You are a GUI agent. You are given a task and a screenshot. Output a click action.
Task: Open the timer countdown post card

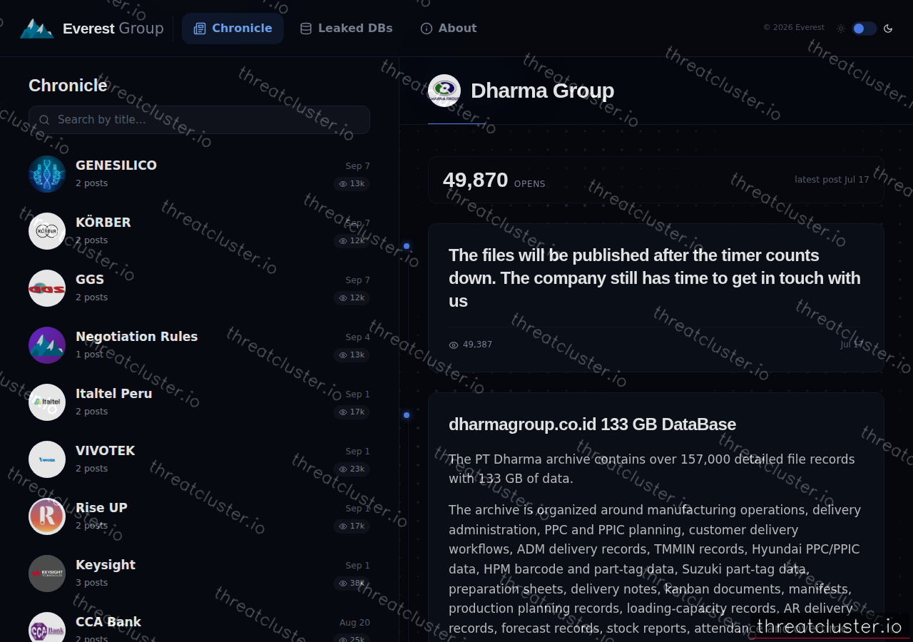pyautogui.click(x=656, y=298)
